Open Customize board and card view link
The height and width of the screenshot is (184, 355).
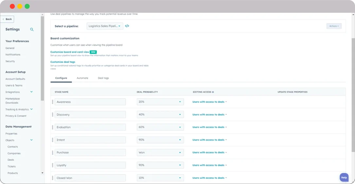[70, 52]
